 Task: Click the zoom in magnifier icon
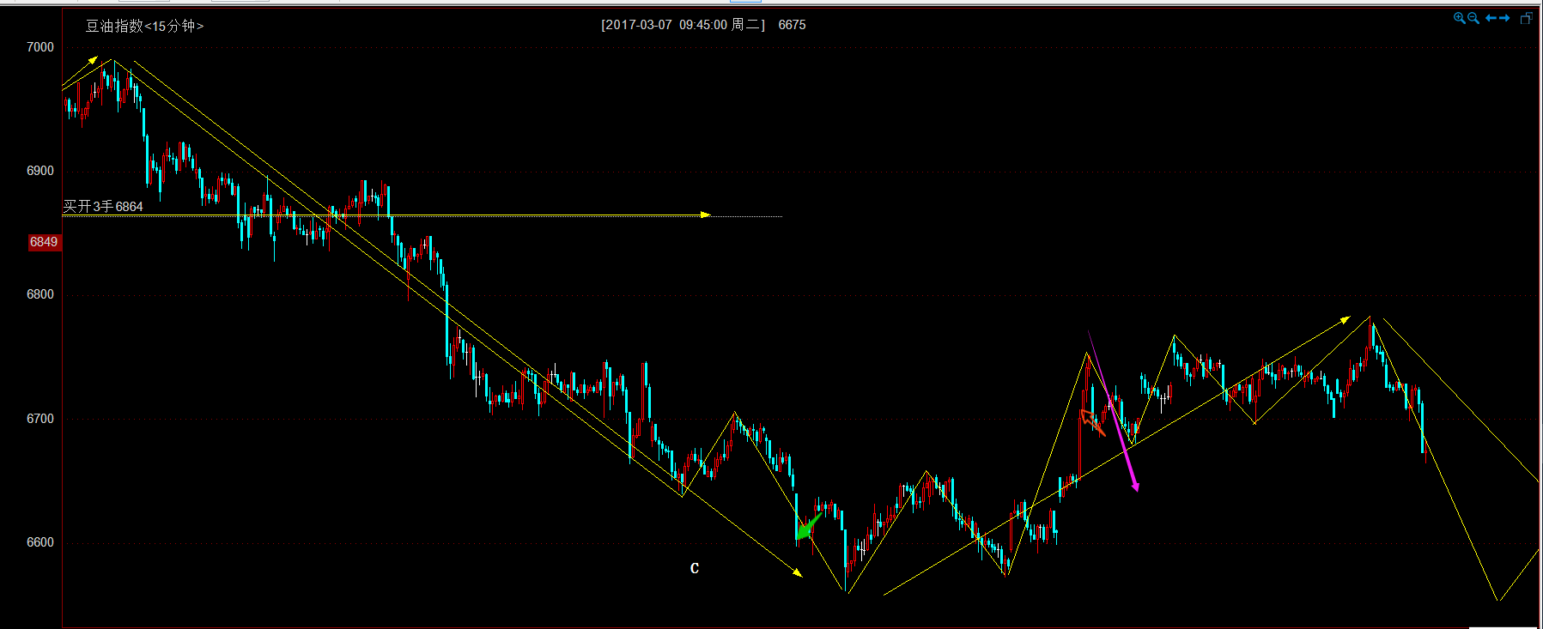pyautogui.click(x=1458, y=18)
